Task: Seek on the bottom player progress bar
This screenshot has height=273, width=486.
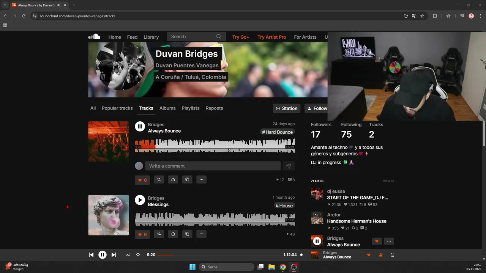Action: pos(219,255)
